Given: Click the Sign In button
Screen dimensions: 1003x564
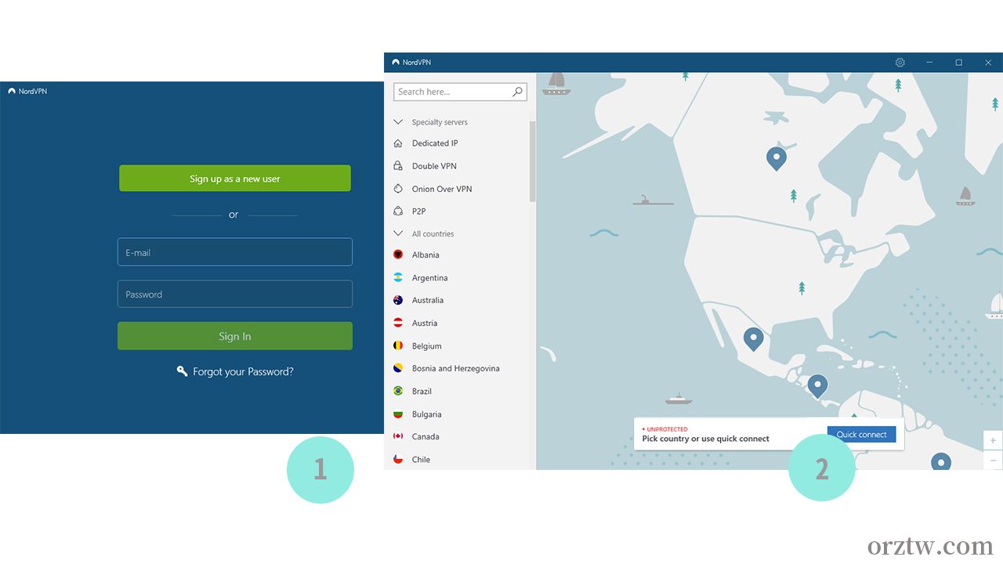Looking at the screenshot, I should (x=235, y=336).
